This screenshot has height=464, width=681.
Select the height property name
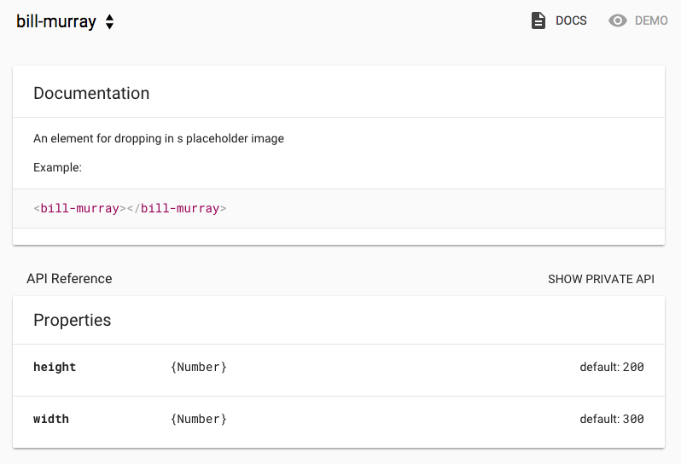click(x=55, y=368)
